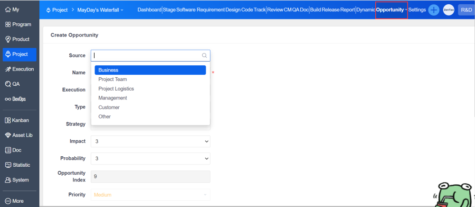Image resolution: width=475 pixels, height=207 pixels.
Task: Open Execution from the sidebar
Action: (x=19, y=69)
